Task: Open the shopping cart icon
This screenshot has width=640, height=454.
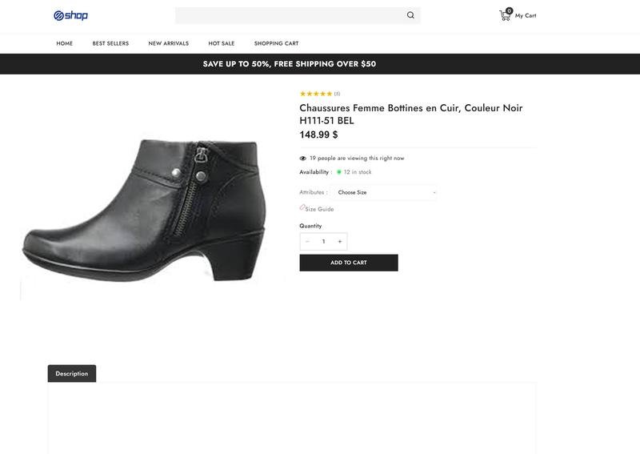Action: pos(505,15)
